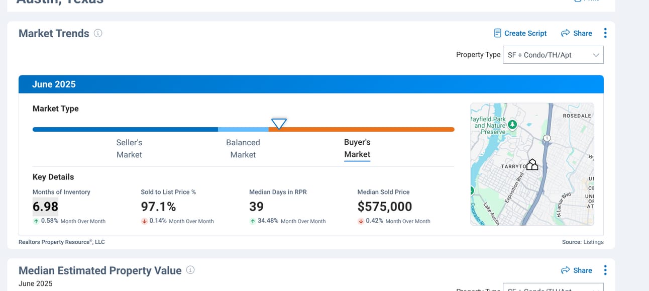The height and width of the screenshot is (291, 649).
Task: Click the Median Sold Price label
Action: (x=383, y=192)
